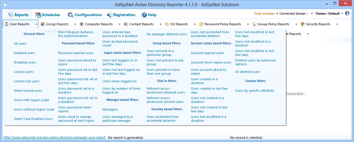Screen dimensions: 354x142
Task: Expand the Security Reports dropdown arrow
Action: point(337,24)
